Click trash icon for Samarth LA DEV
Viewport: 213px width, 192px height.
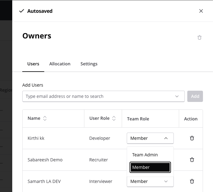(192, 181)
